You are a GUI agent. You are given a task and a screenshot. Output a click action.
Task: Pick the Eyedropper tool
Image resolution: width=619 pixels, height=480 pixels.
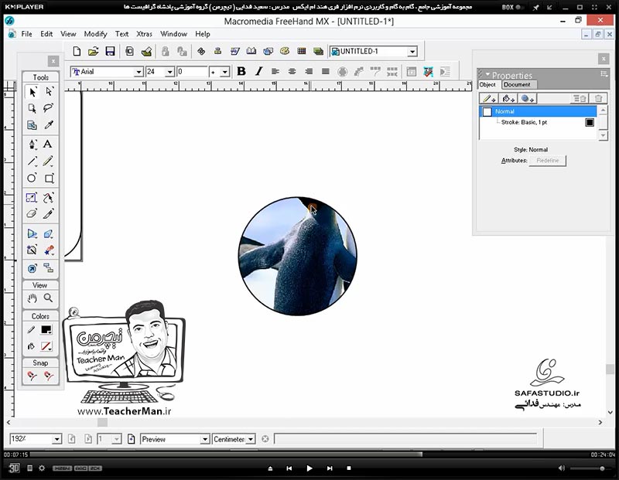click(x=49, y=125)
